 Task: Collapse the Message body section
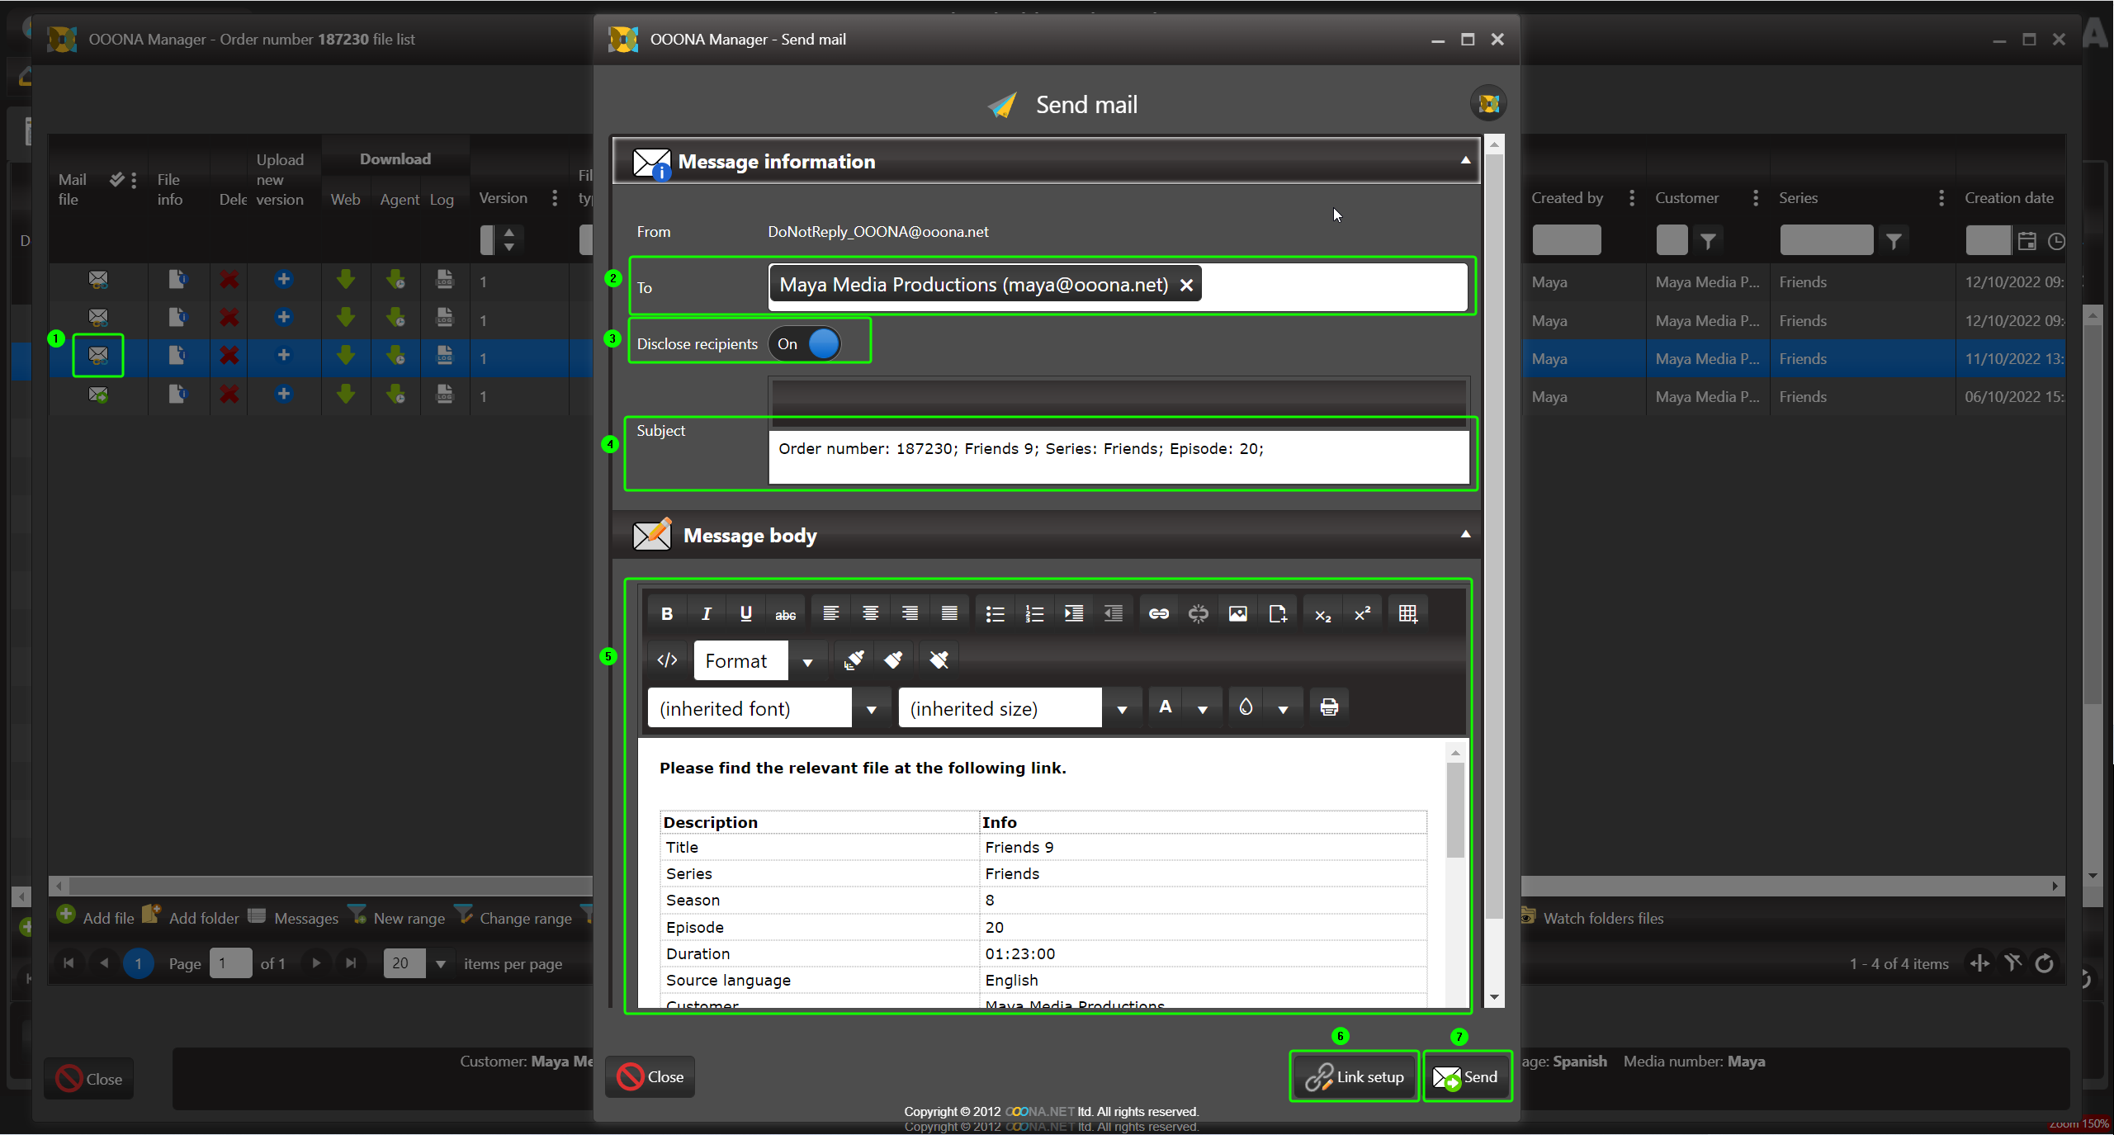[1465, 535]
